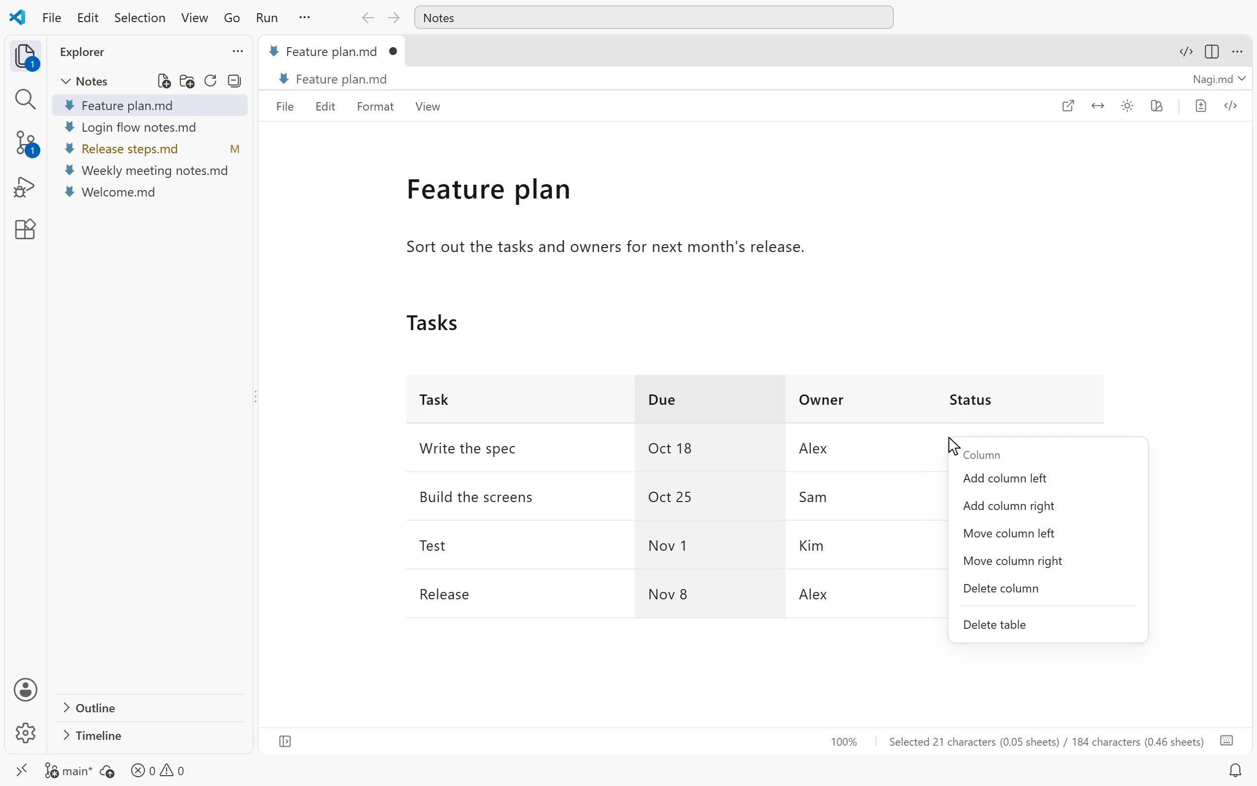Choose Add column right
The height and width of the screenshot is (786, 1257).
1048,506
